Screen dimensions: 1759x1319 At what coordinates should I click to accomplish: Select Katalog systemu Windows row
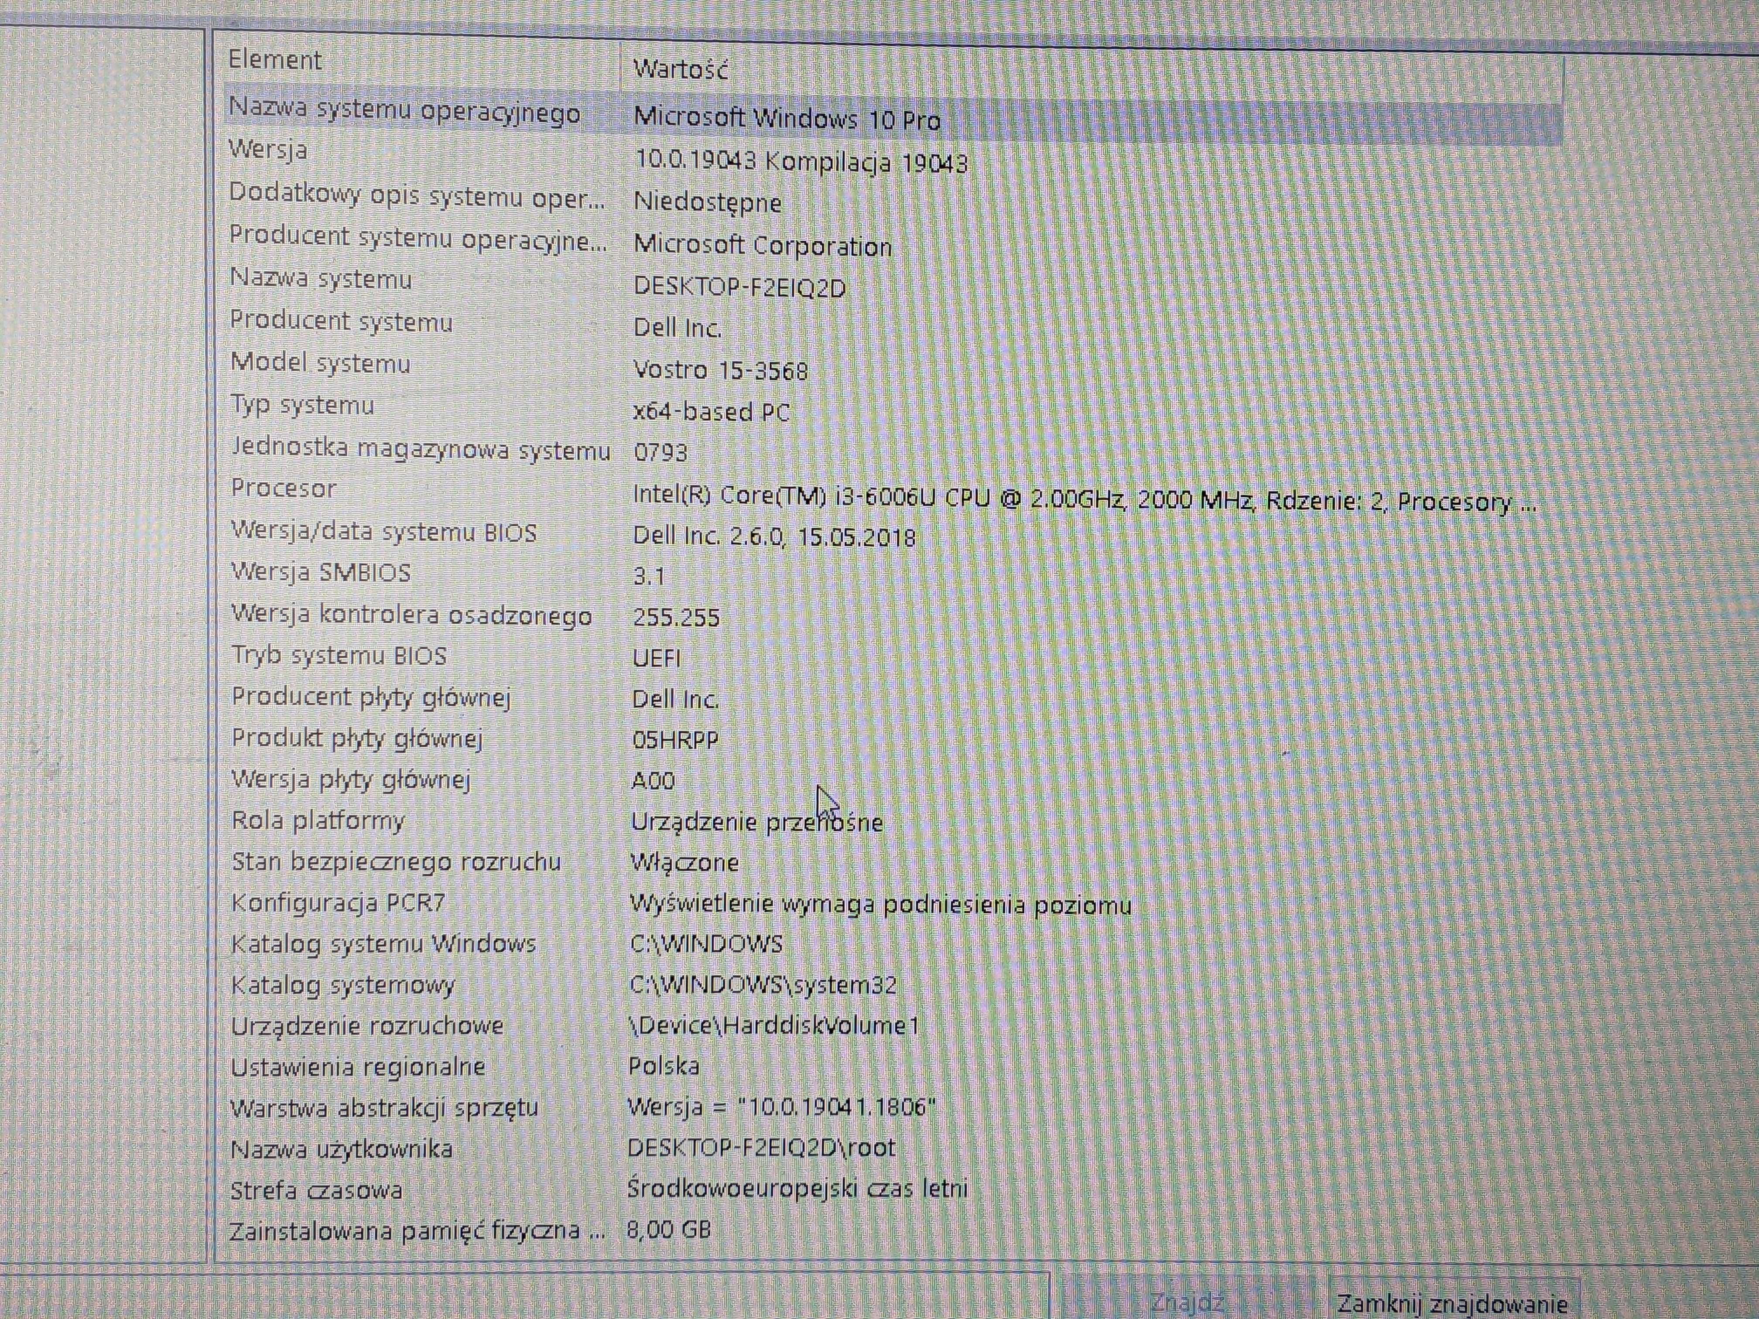[x=383, y=944]
